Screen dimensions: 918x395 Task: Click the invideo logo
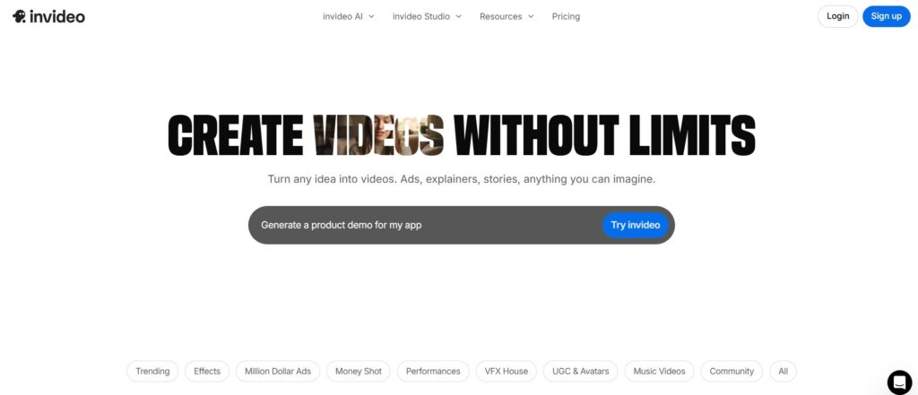pyautogui.click(x=48, y=16)
